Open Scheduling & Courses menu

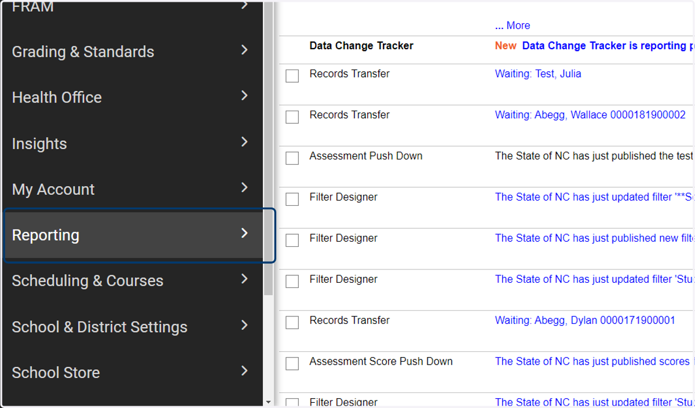point(132,280)
